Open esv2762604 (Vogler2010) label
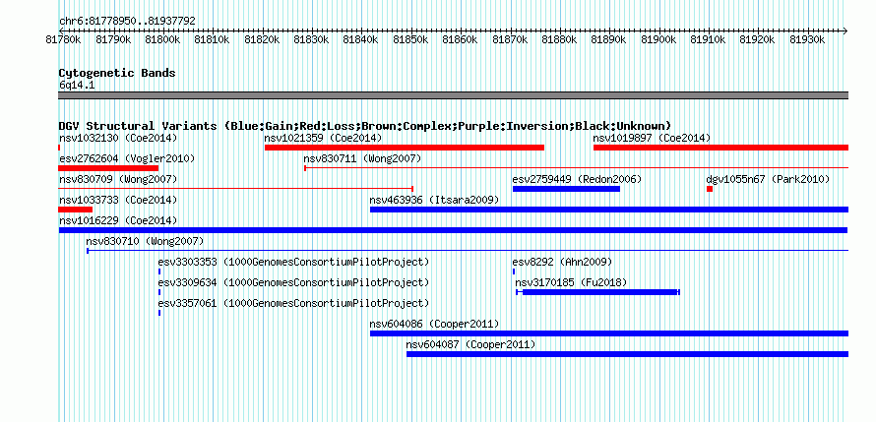Image resolution: width=876 pixels, height=422 pixels. click(x=127, y=159)
